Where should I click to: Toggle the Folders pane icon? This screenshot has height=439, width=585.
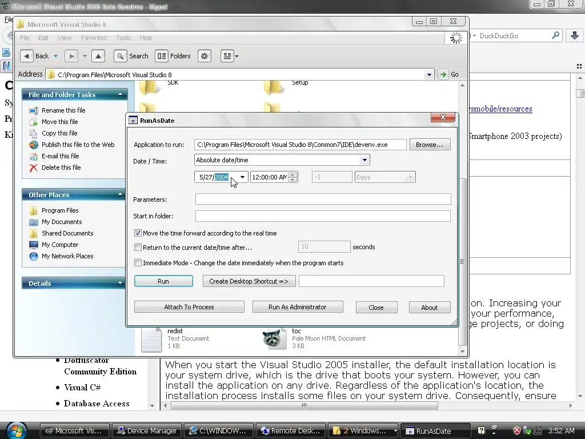coord(162,56)
